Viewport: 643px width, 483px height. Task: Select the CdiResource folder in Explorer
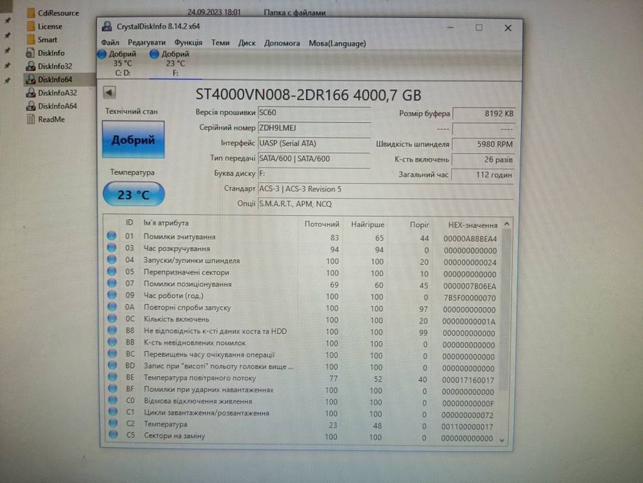pos(53,13)
